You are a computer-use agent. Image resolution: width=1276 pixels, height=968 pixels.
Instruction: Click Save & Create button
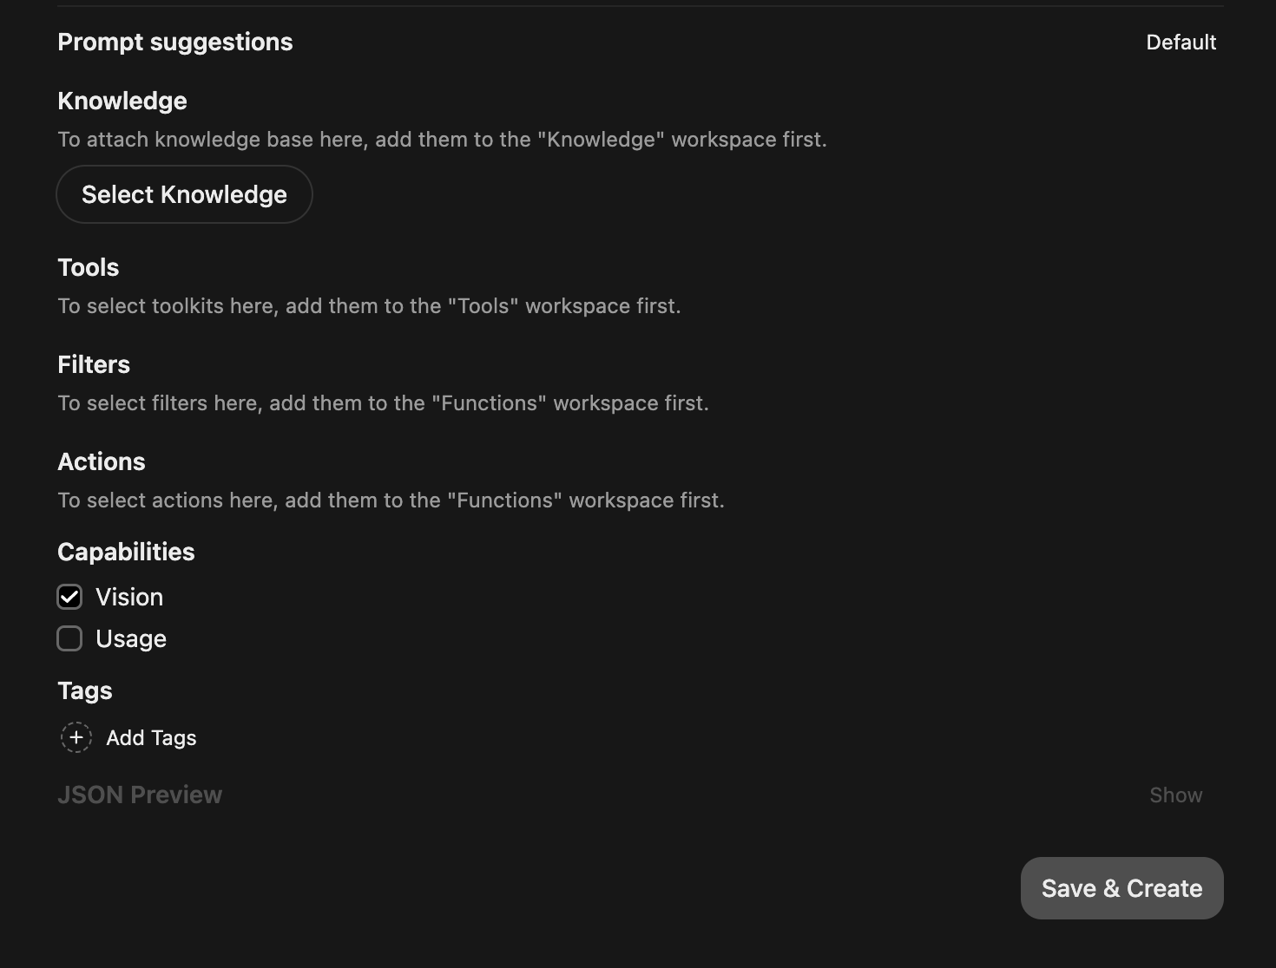click(x=1121, y=888)
